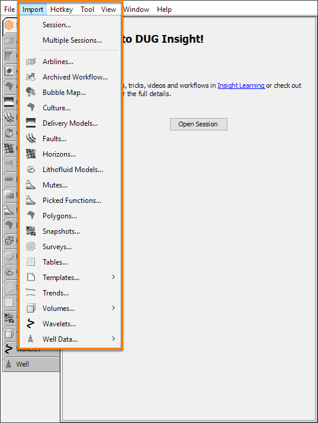Select Arblines... text entry
Viewport: 318px width, 423px height.
click(58, 62)
